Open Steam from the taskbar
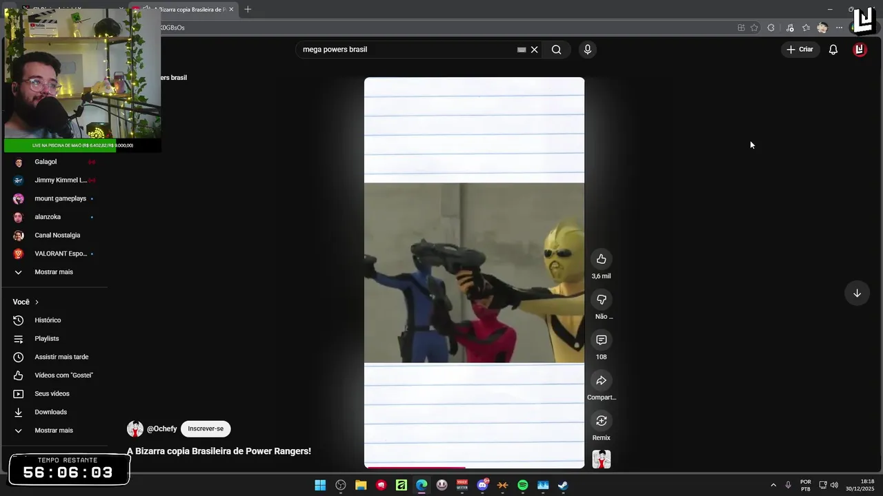 tap(563, 485)
